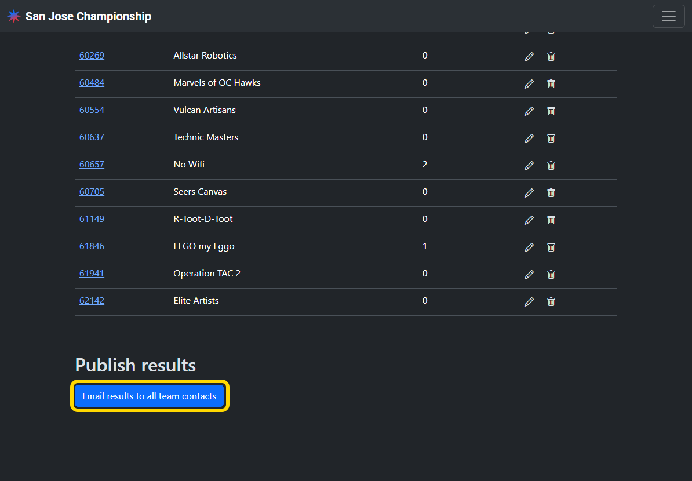Screen dimensions: 692x481
Task: Edit the No Wifi team row
Action: point(529,166)
